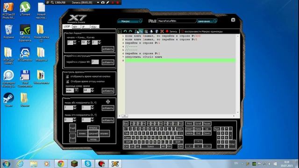Toggle 'Отображ время отпущ кнопки' checkbox
The image size is (299, 168).
[67, 81]
